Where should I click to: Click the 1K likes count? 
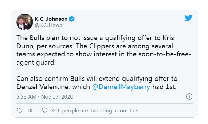[x=30, y=111]
